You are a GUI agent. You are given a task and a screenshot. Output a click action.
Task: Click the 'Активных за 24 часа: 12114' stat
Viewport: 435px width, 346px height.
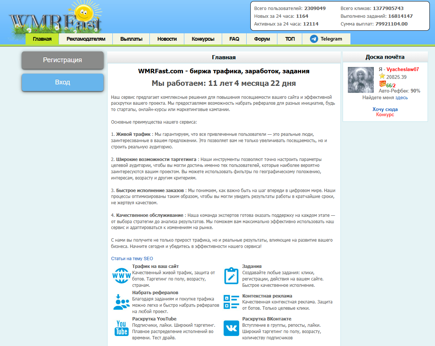[x=286, y=24]
